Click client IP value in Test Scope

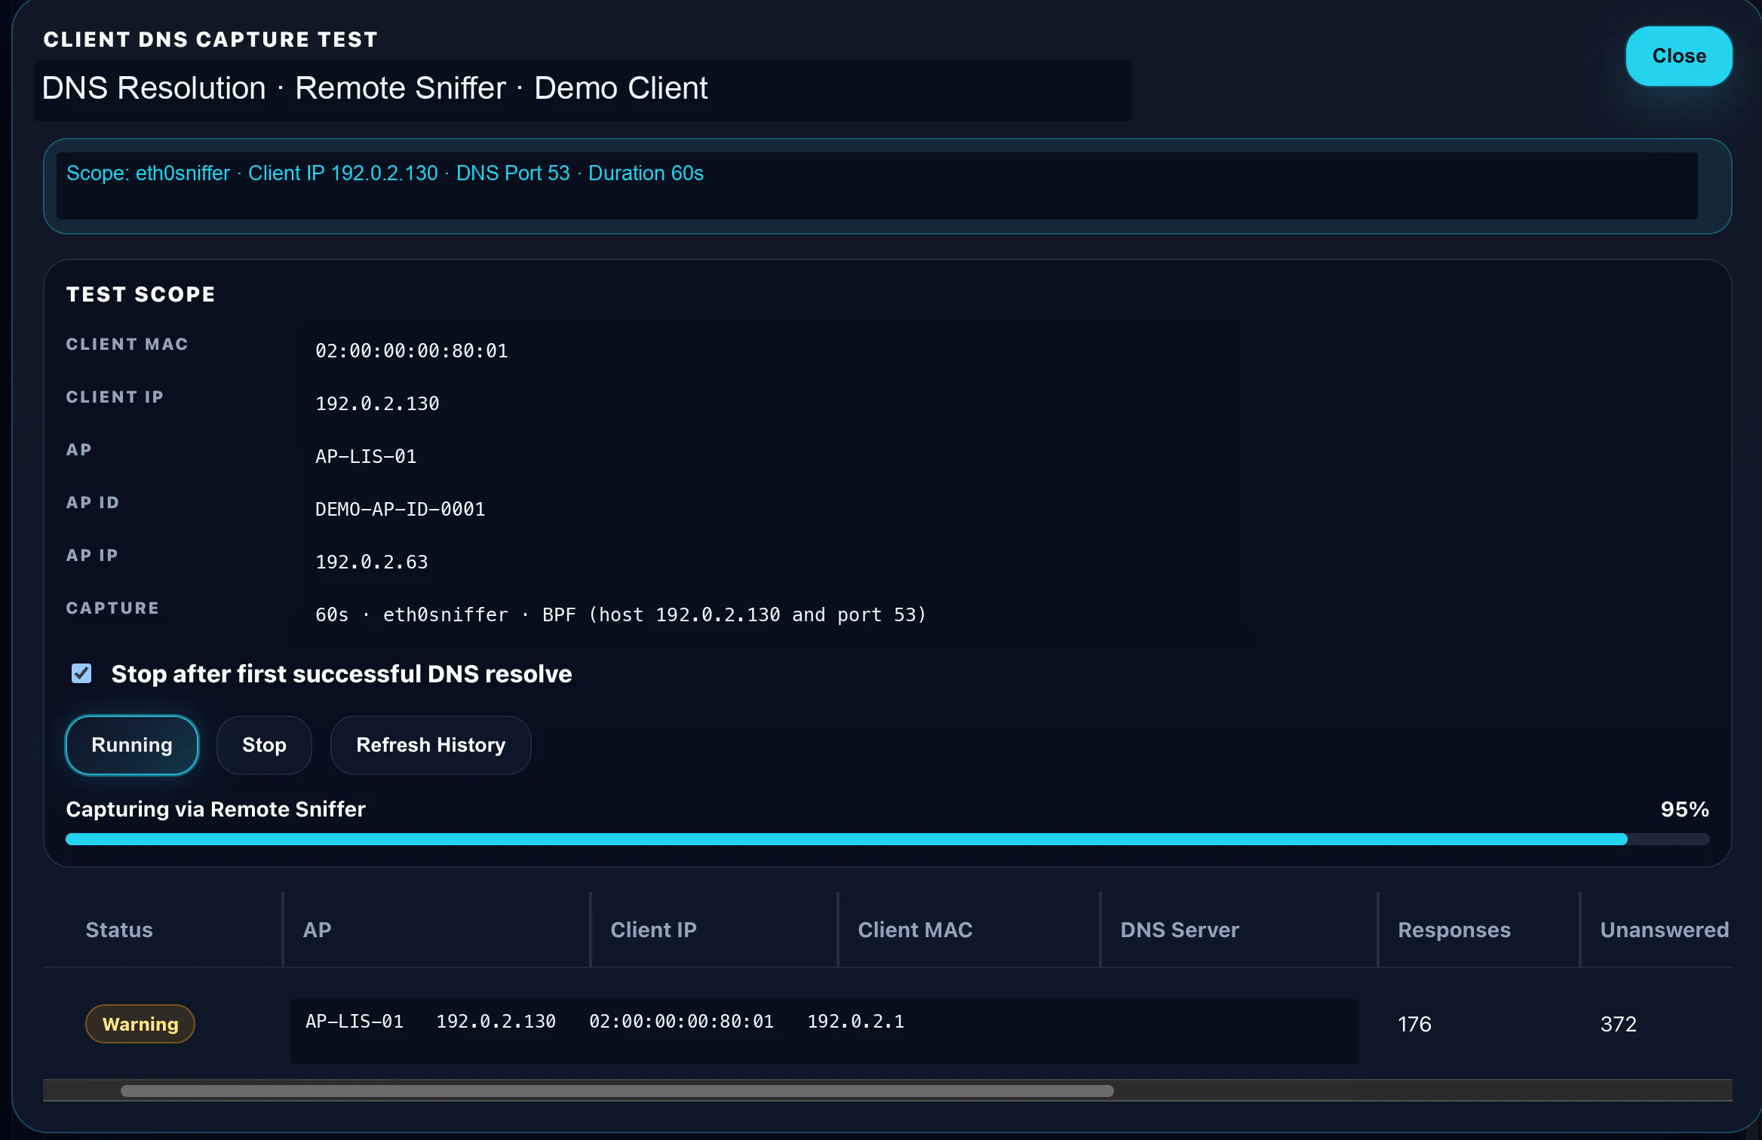[377, 403]
